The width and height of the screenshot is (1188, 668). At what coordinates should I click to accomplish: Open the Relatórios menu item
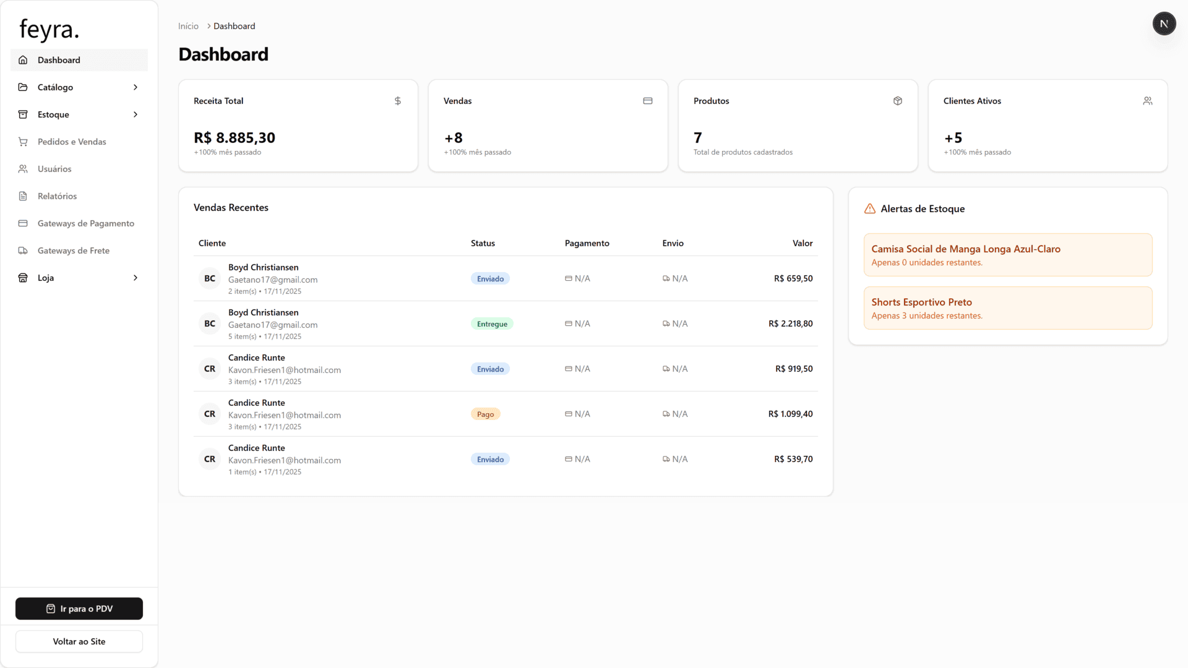57,196
